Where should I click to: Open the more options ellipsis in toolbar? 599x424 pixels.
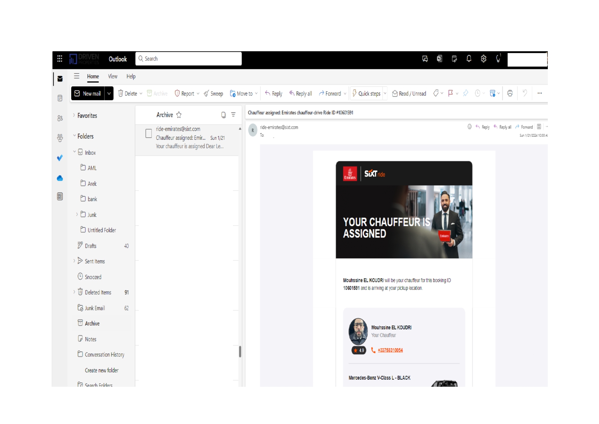click(540, 93)
